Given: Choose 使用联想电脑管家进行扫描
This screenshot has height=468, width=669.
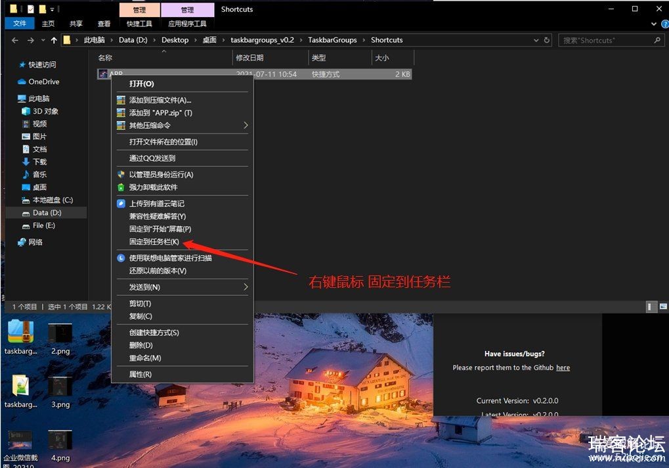Looking at the screenshot, I should (x=182, y=258).
